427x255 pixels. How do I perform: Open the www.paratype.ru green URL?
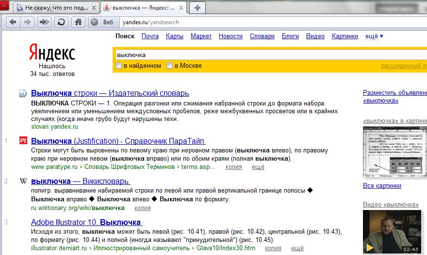pos(54,167)
